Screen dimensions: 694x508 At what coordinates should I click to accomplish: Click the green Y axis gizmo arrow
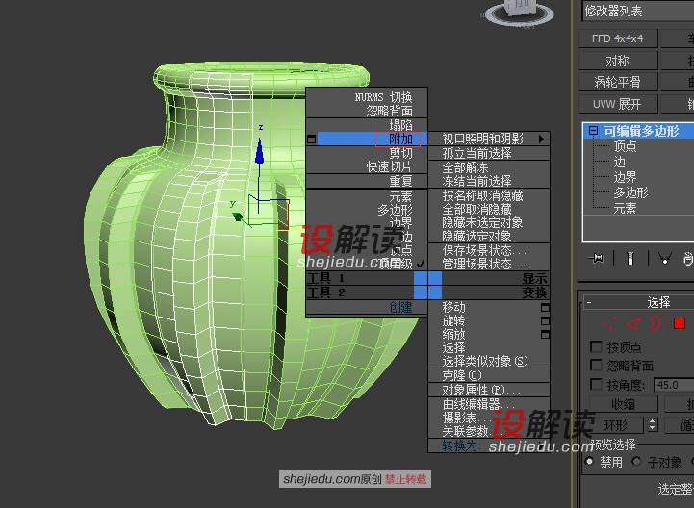[x=238, y=216]
